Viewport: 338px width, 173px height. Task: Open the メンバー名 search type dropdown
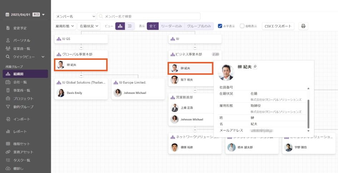coord(75,16)
